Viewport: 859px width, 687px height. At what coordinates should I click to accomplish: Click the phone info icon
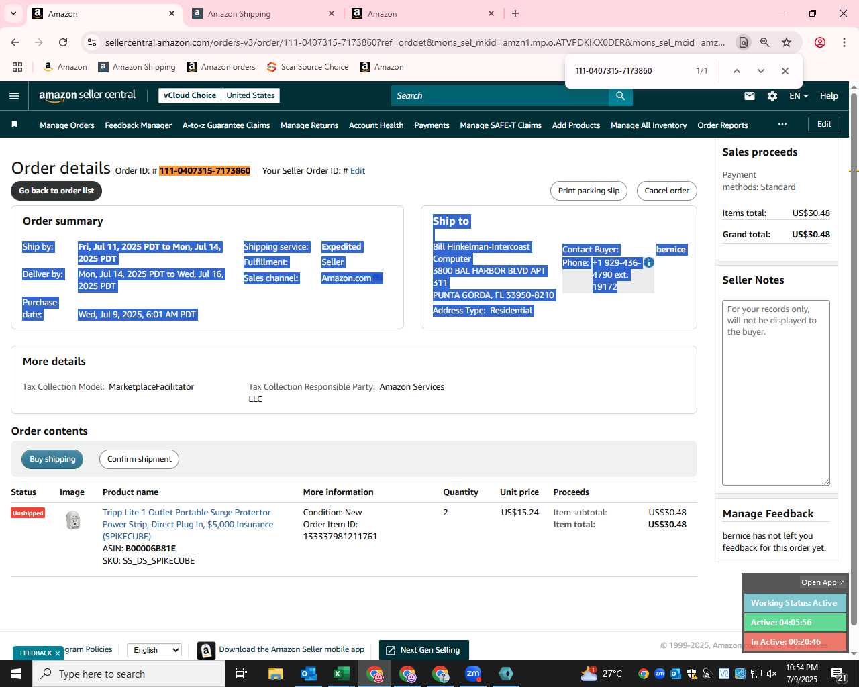click(649, 262)
